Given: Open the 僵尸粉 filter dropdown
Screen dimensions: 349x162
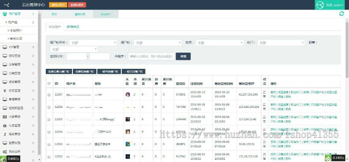Looking at the screenshot, I should point(158,43).
